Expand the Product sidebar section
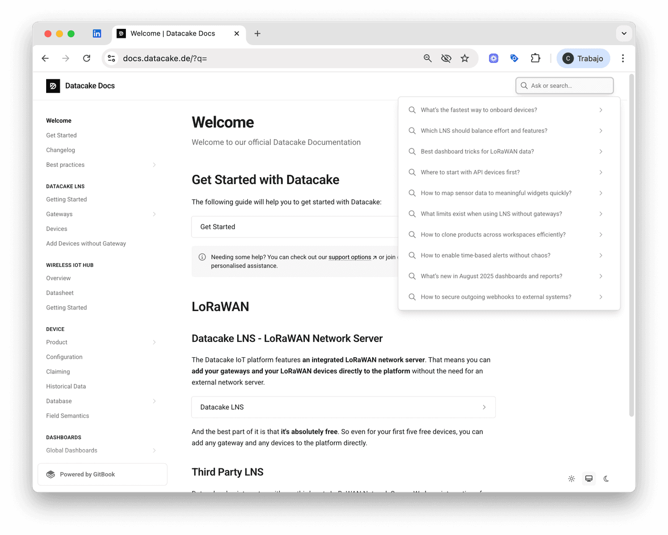 154,342
